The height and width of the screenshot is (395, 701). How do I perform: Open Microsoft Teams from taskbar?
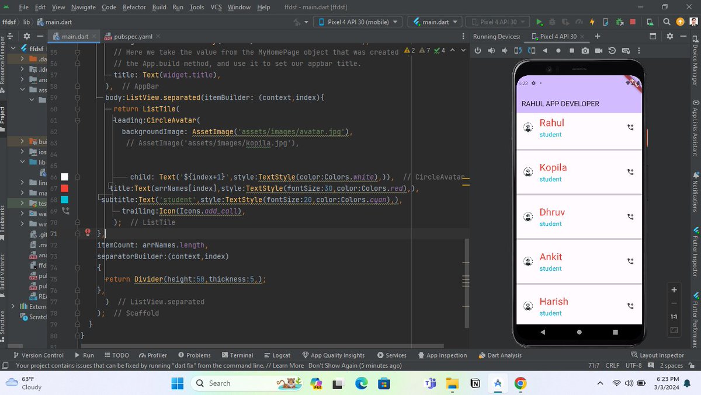click(431, 383)
